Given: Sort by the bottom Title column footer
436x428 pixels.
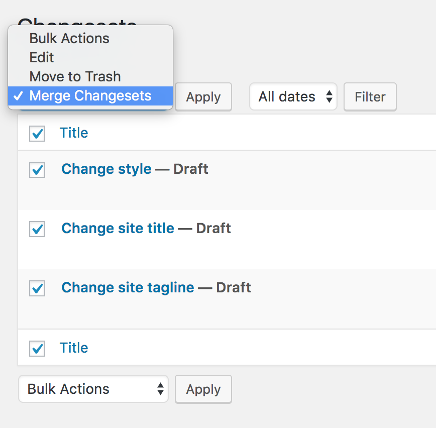Looking at the screenshot, I should (74, 348).
